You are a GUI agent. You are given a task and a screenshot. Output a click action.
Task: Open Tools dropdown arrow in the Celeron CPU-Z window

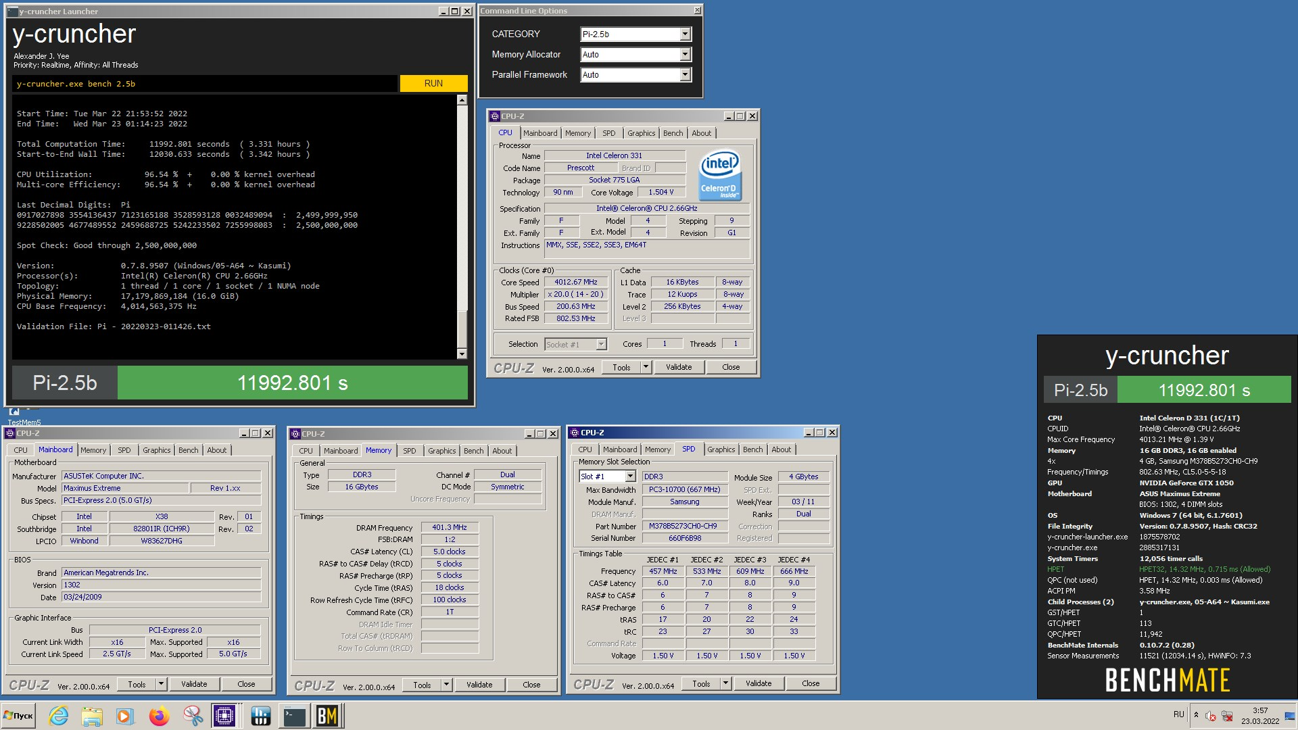pyautogui.click(x=646, y=367)
